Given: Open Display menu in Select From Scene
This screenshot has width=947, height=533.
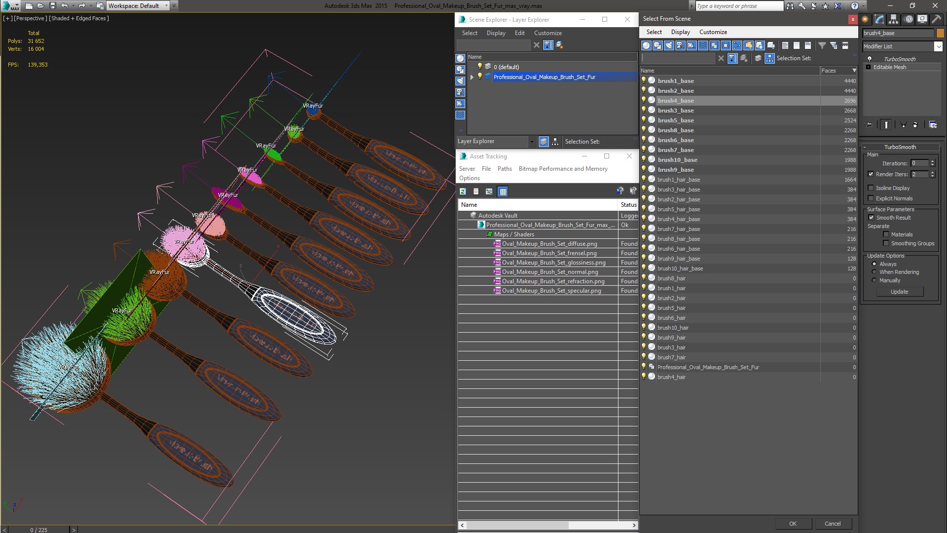Looking at the screenshot, I should pyautogui.click(x=681, y=32).
